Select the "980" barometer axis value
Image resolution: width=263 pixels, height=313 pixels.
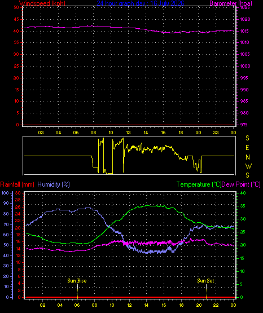(244, 113)
